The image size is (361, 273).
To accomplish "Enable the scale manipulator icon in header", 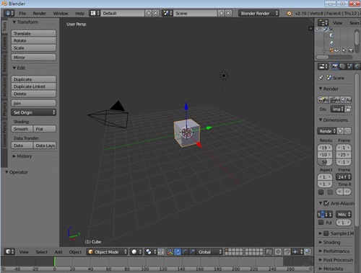I will point(192,251).
